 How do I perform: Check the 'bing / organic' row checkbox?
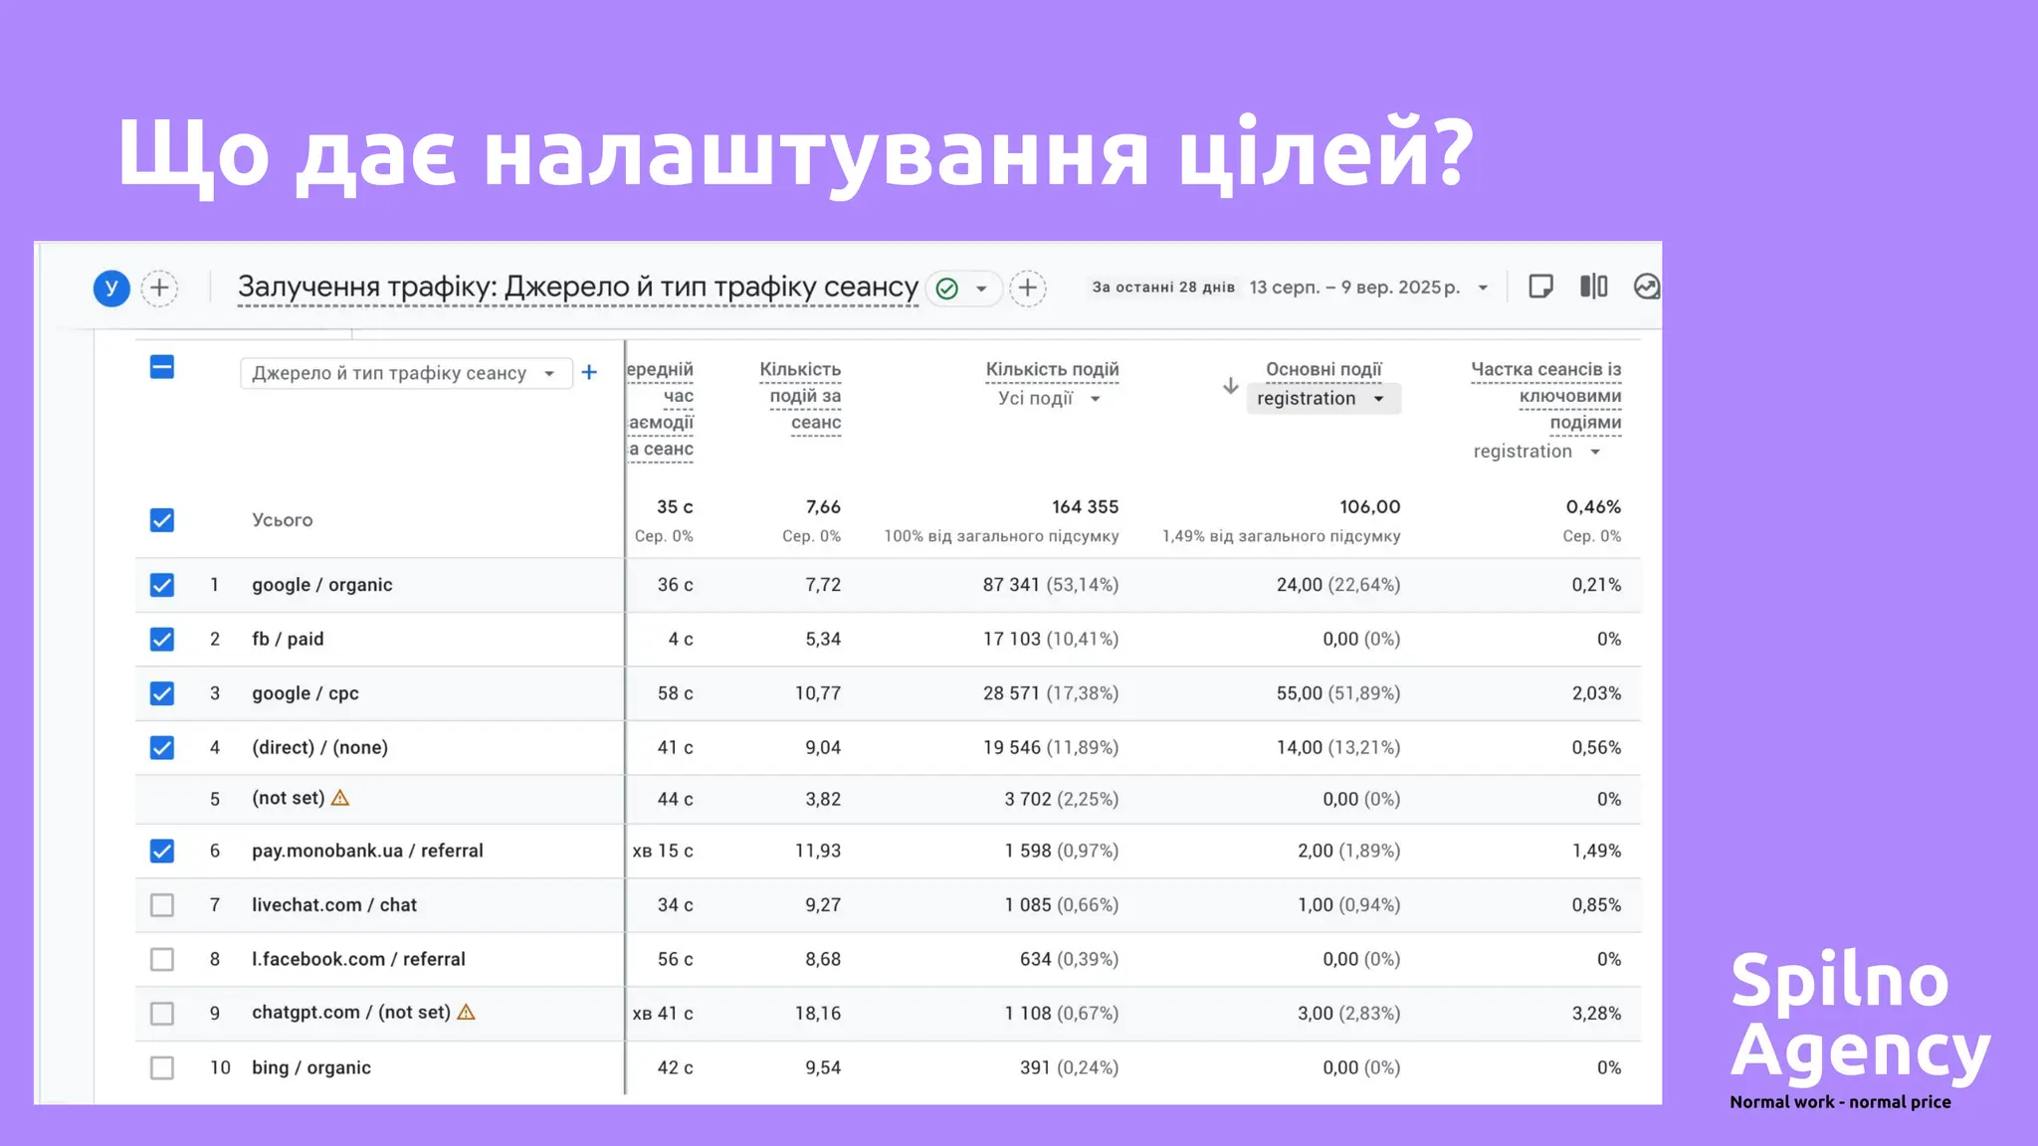click(x=162, y=1068)
